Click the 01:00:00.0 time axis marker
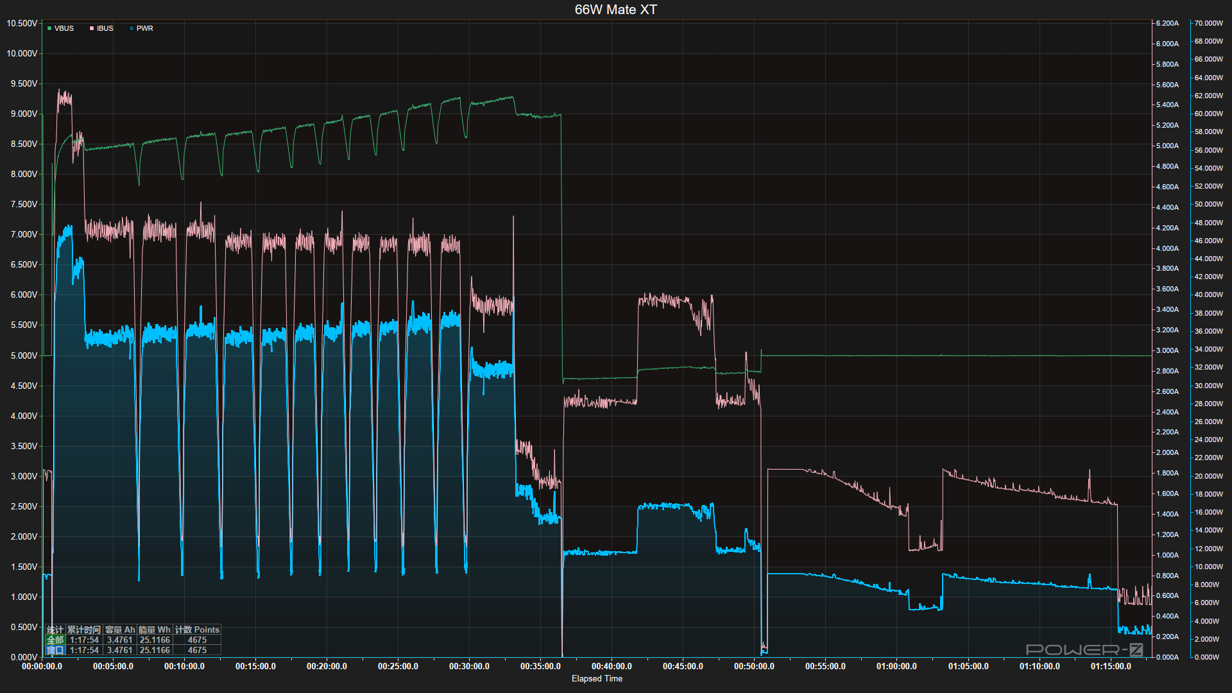The width and height of the screenshot is (1232, 693). [896, 666]
